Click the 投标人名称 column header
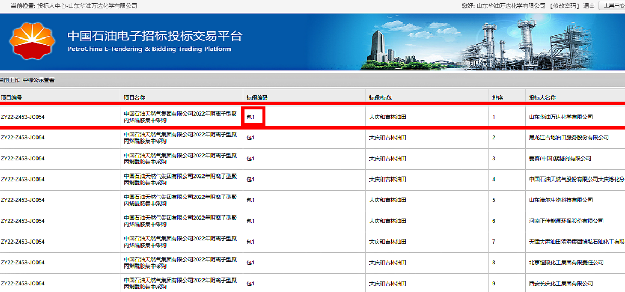The image size is (625, 292). 542,97
